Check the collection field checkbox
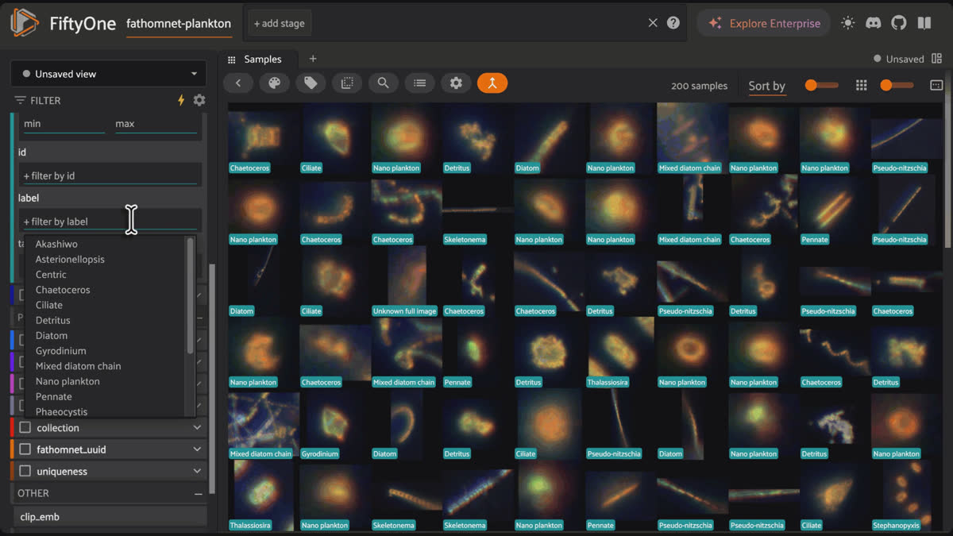953x536 pixels. point(25,427)
